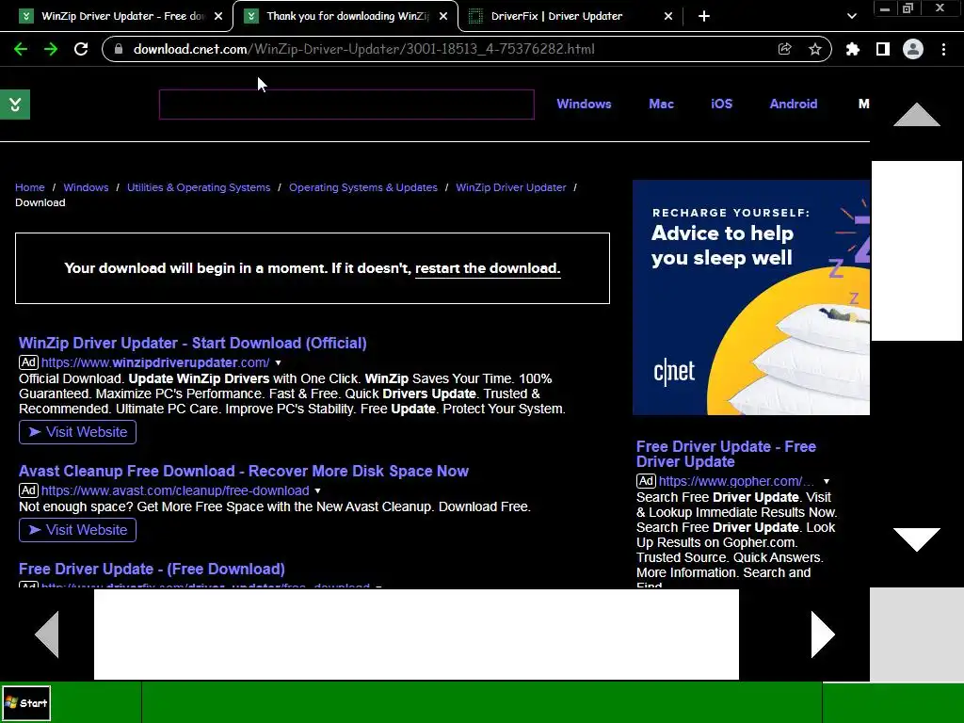Close the WinZip Driver Updater tab
The width and height of the screenshot is (964, 723).
pyautogui.click(x=218, y=16)
